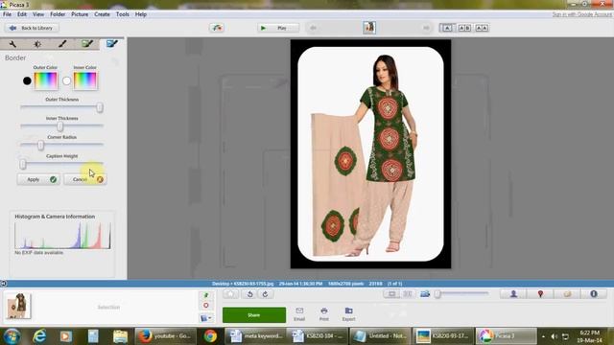Select A A same-image compare view
This screenshot has height=345, width=614.
pos(482,28)
